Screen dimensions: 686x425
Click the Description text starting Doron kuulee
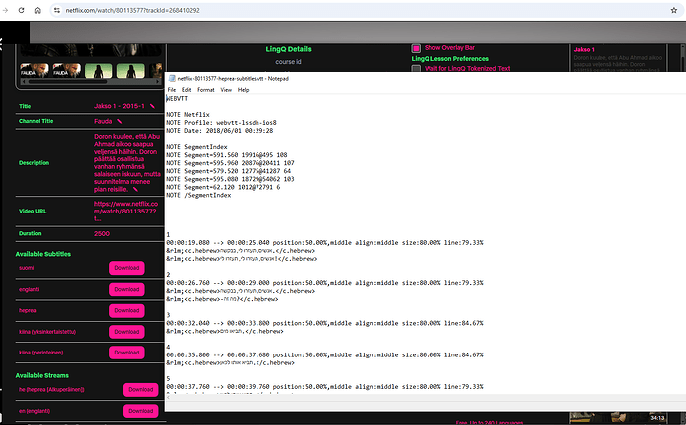[127, 163]
